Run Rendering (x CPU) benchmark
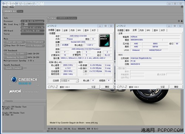 pyautogui.click(x=15, y=57)
